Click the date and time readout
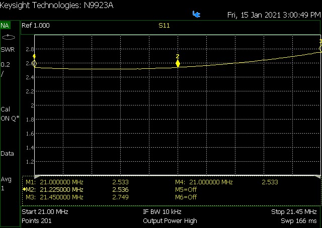This screenshot has width=322, height=228. pyautogui.click(x=274, y=15)
